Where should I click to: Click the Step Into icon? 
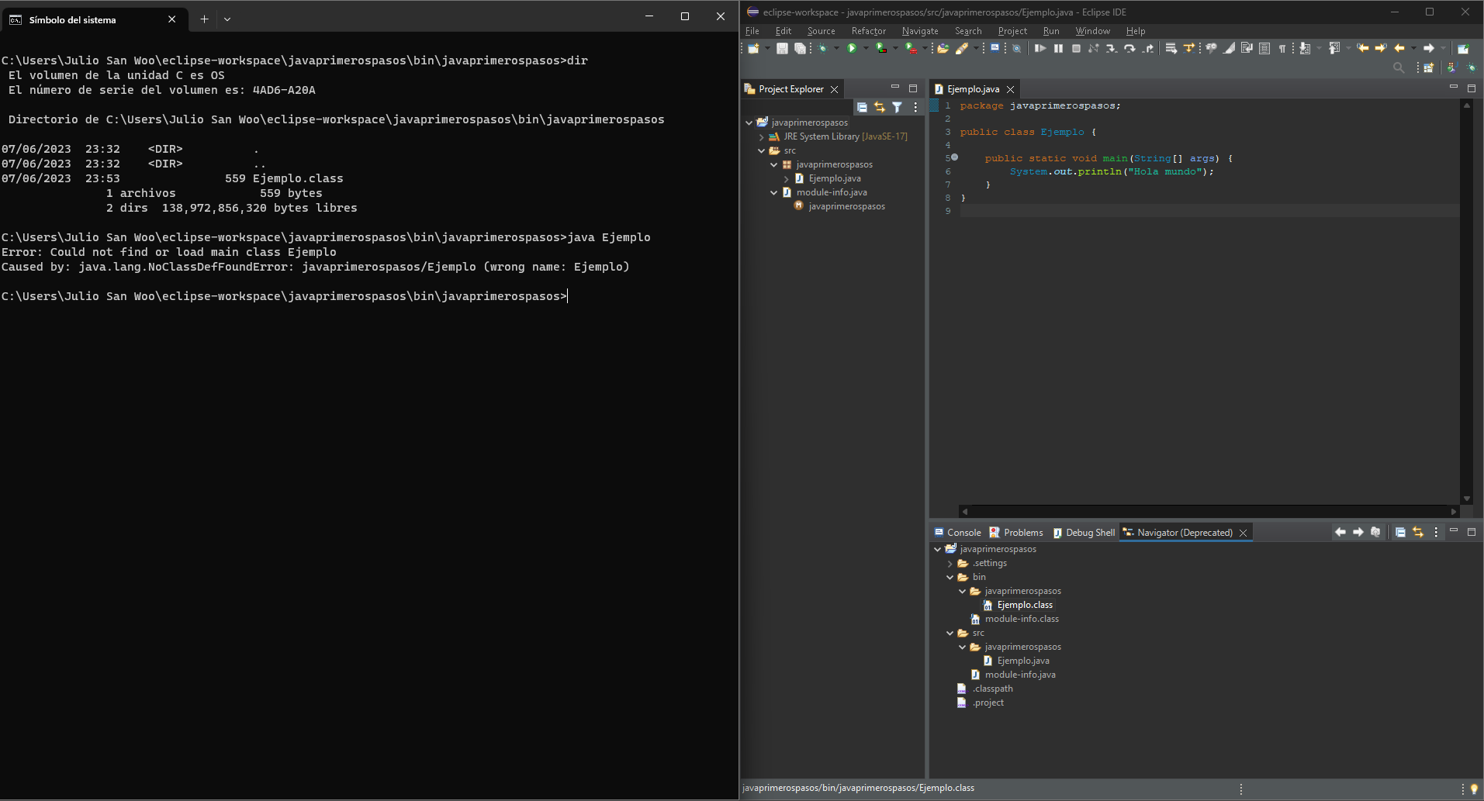(1112, 48)
